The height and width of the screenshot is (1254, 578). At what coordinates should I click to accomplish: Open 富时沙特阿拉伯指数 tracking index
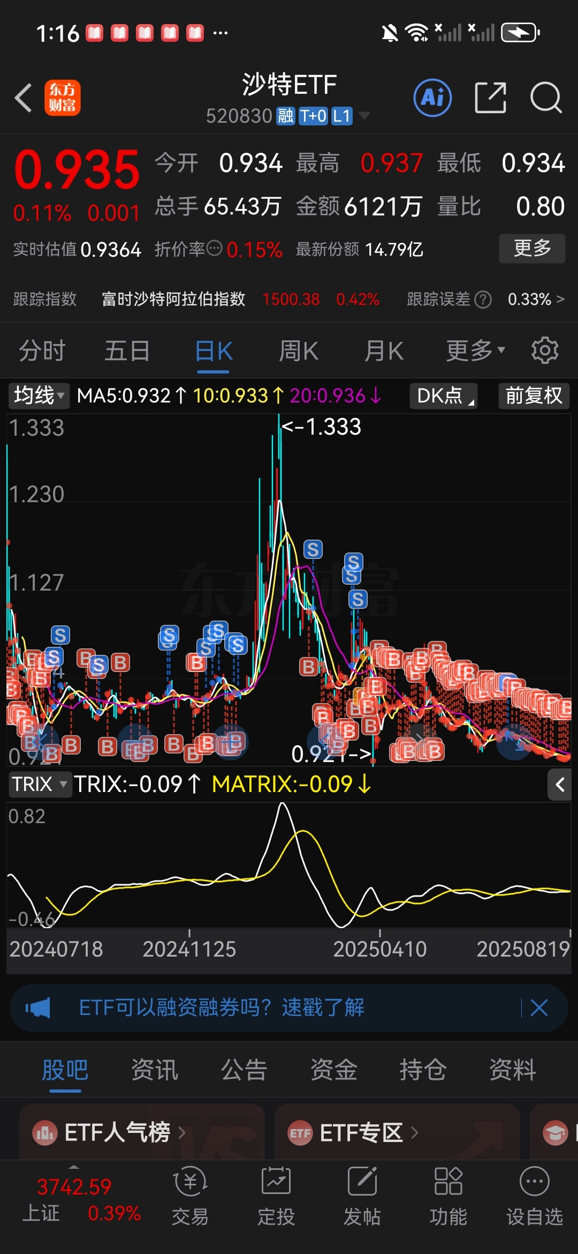(x=173, y=299)
